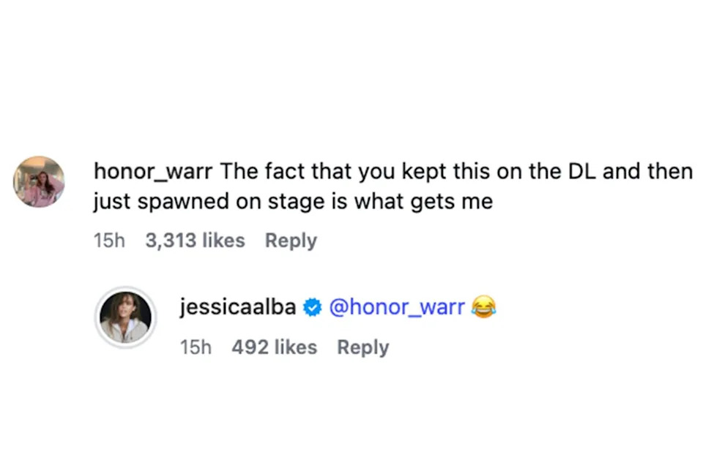
Task: View the 3,313 likes on honor_warr's comment
Action: tap(195, 240)
